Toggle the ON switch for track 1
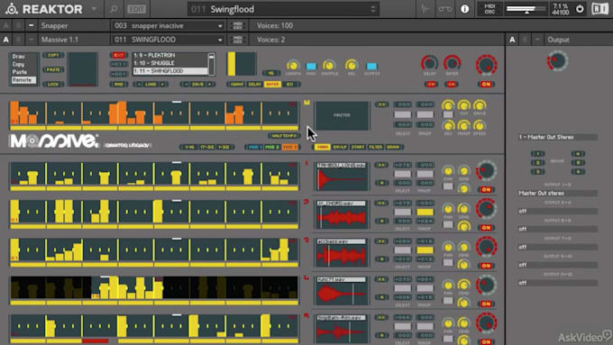The image size is (613, 345). [x=486, y=189]
